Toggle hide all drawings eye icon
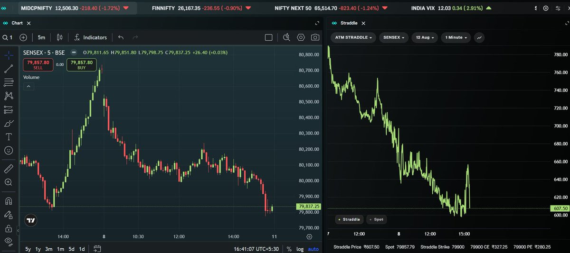Viewport: 570px width, 253px height. tap(9, 242)
